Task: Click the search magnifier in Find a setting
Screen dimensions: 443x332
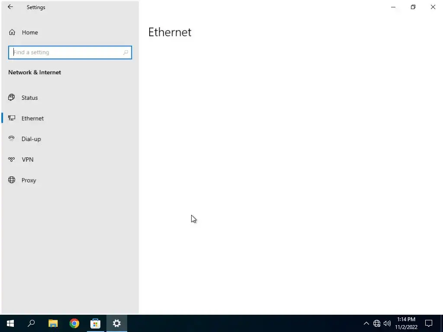Action: 126,52
